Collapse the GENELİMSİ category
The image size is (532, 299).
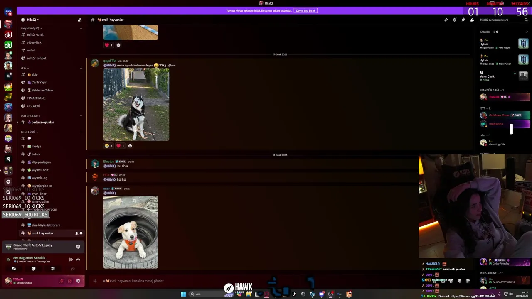pyautogui.click(x=29, y=132)
